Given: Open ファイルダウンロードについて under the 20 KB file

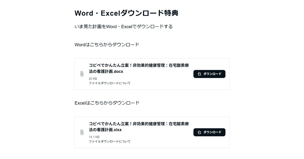Looking at the screenshot, I should pos(110,83).
